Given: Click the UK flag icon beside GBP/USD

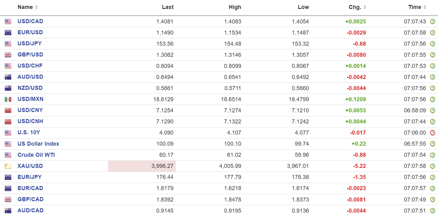Looking at the screenshot, I should pyautogui.click(x=8, y=55).
